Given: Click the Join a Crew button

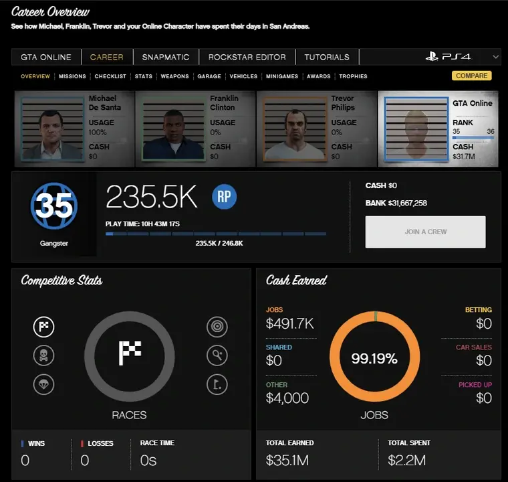Looking at the screenshot, I should pos(425,232).
